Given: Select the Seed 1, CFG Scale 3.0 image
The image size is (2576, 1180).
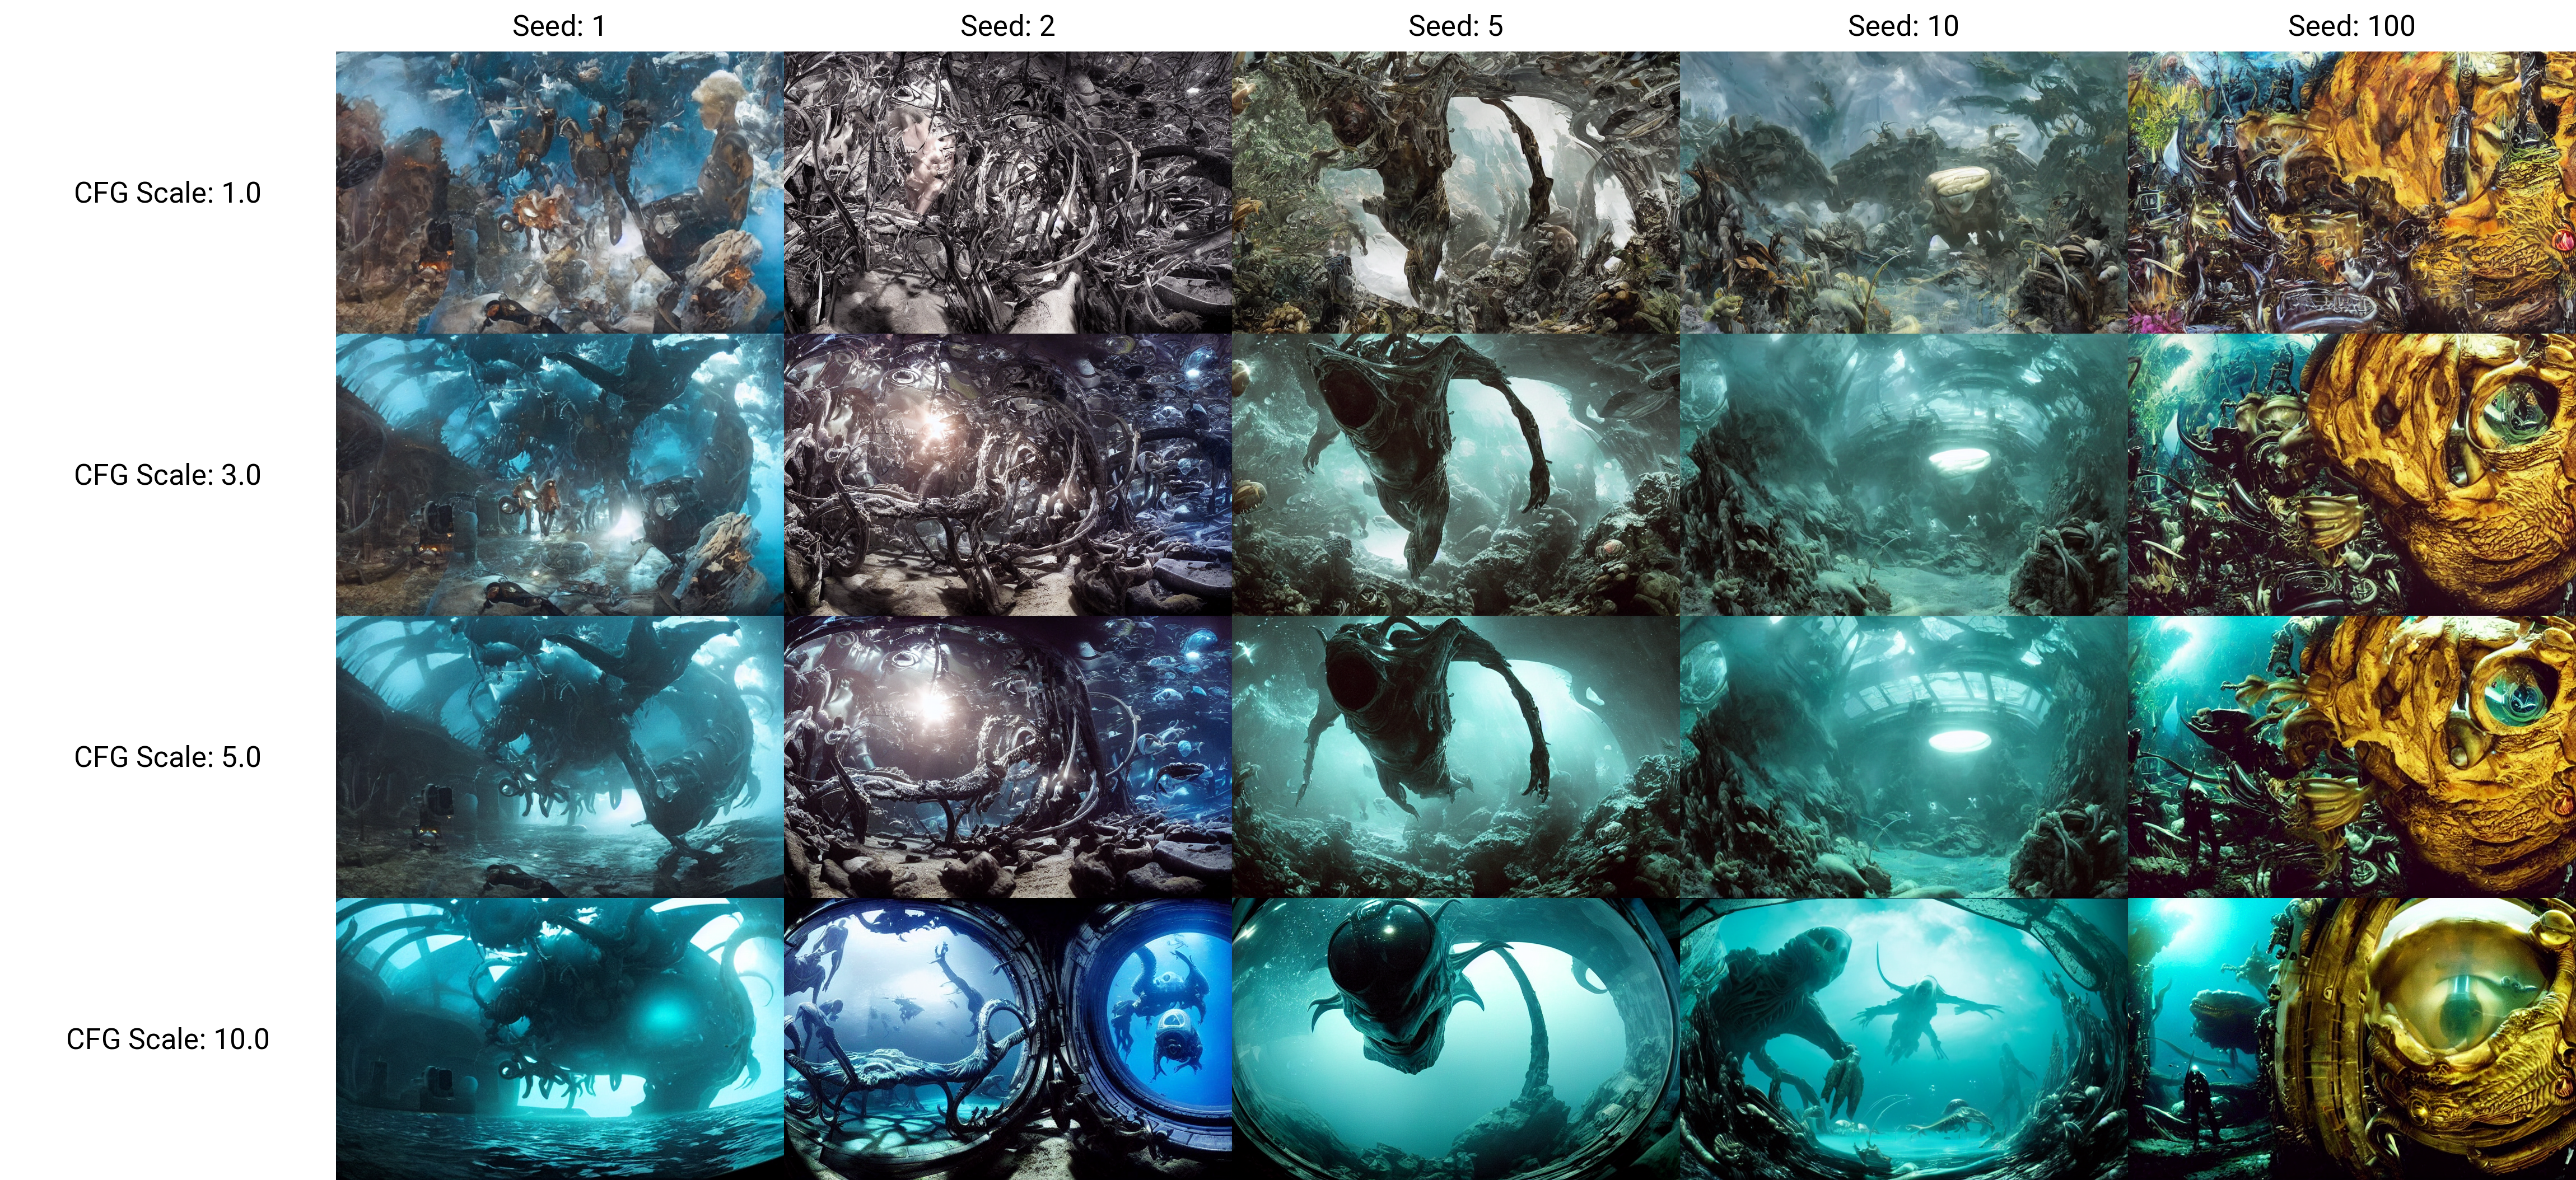Looking at the screenshot, I should pyautogui.click(x=559, y=474).
